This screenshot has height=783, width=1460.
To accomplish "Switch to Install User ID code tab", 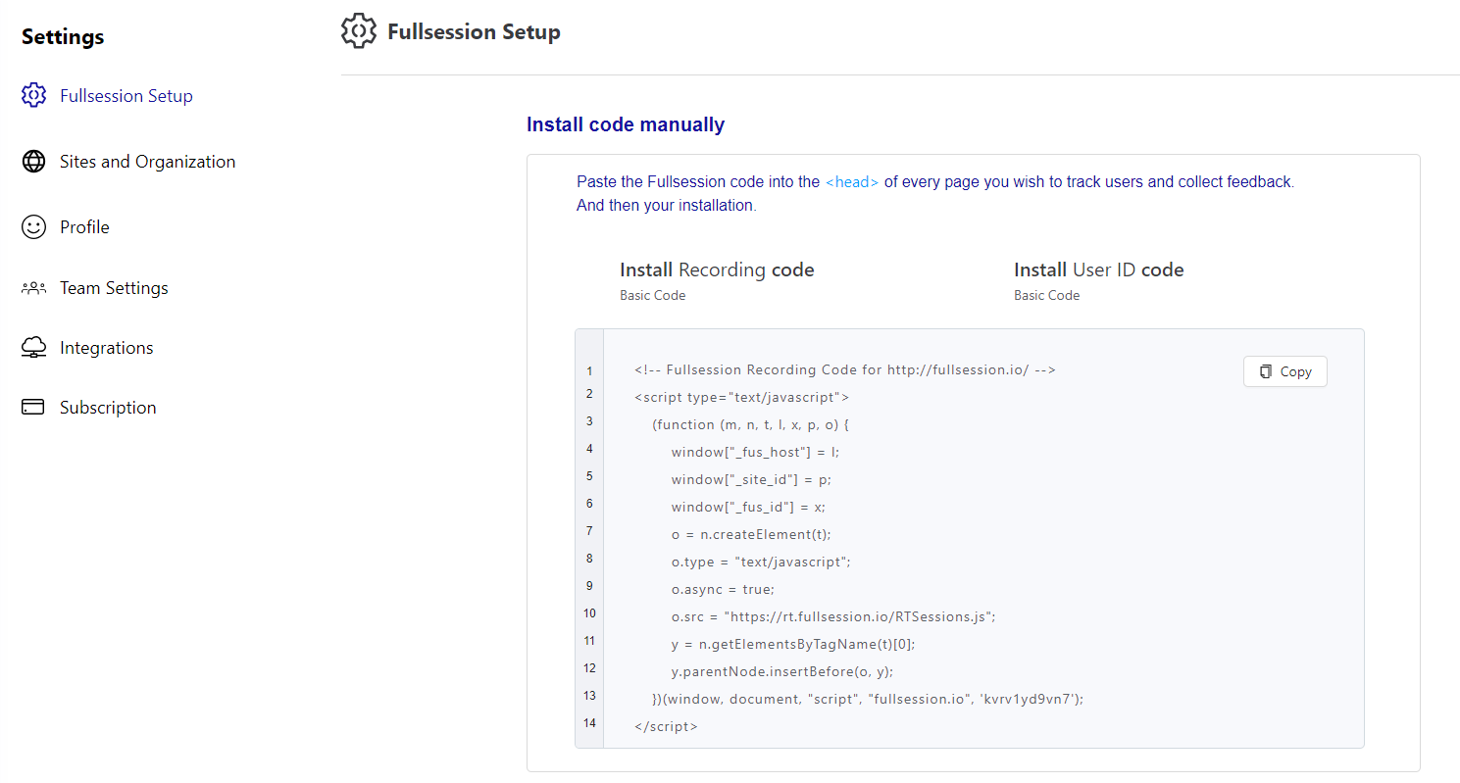I will point(1098,269).
